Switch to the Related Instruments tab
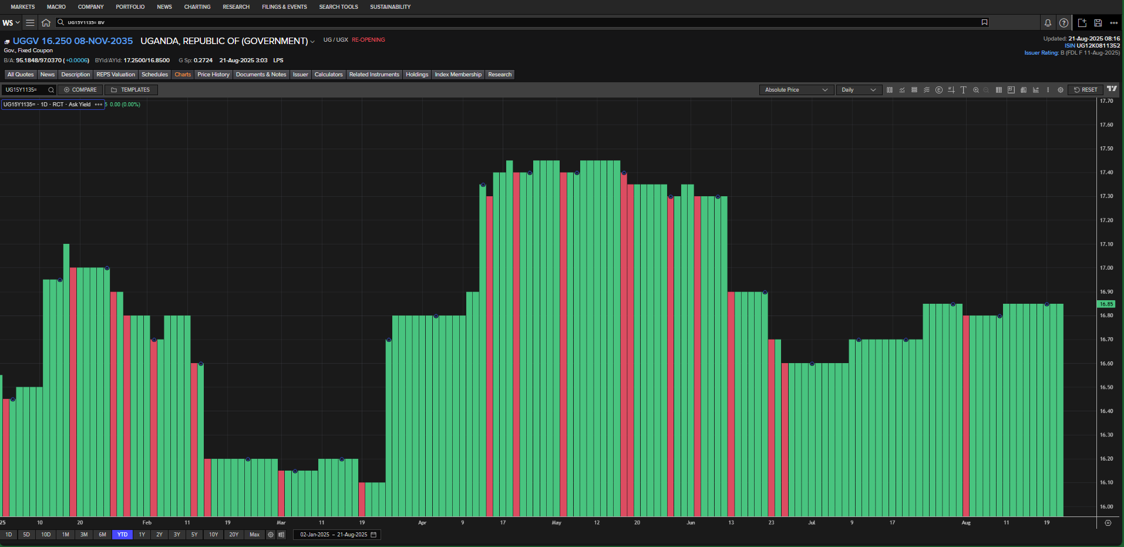The width and height of the screenshot is (1124, 547). [x=374, y=75]
